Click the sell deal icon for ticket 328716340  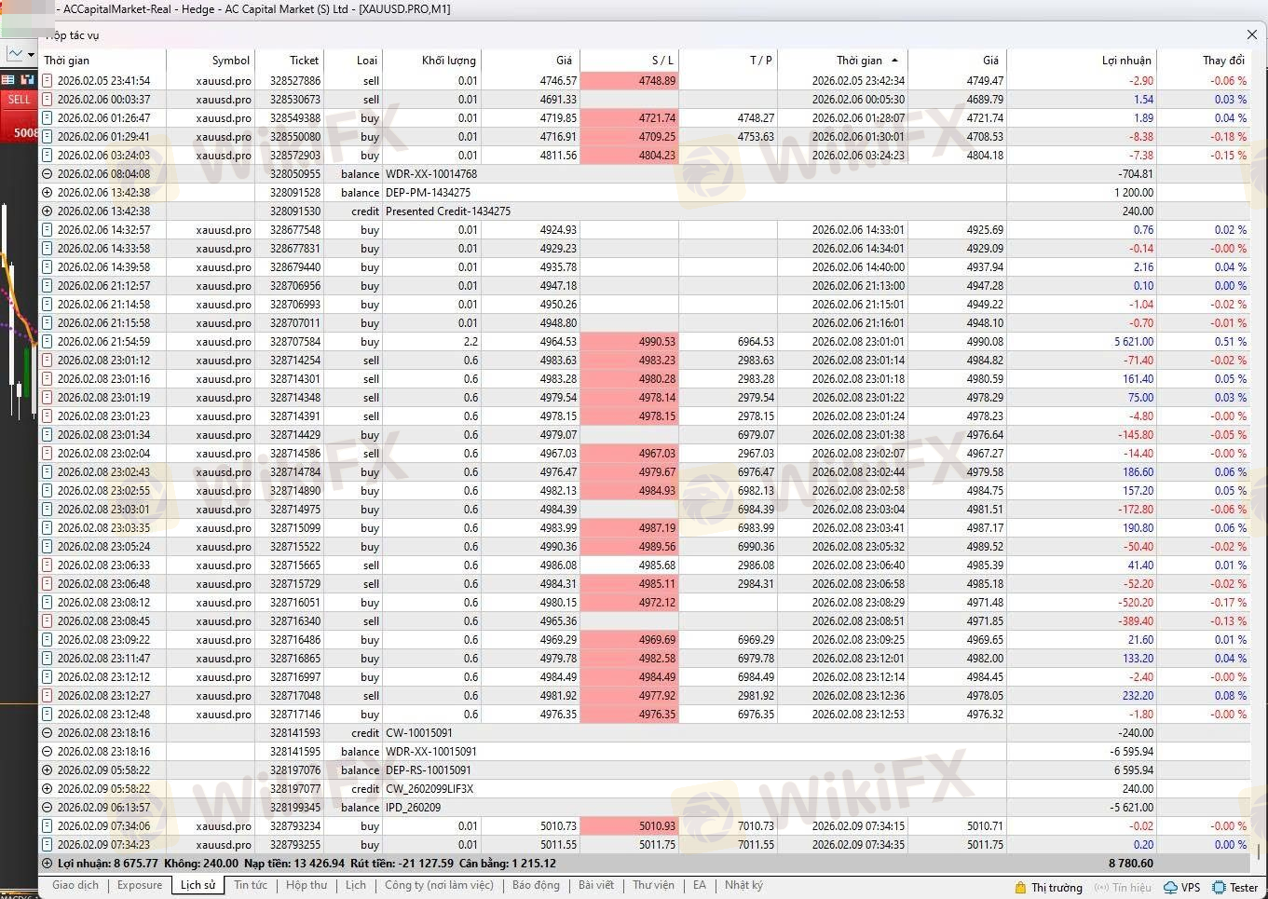[x=48, y=621]
